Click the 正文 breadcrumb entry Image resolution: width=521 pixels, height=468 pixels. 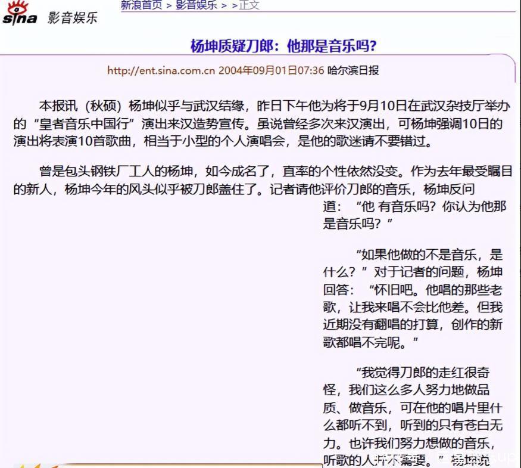[249, 5]
